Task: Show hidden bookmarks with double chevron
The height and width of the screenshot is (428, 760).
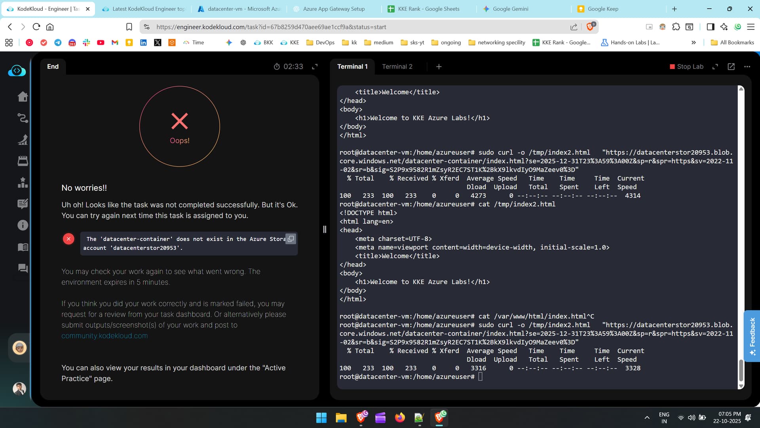Action: click(x=693, y=42)
